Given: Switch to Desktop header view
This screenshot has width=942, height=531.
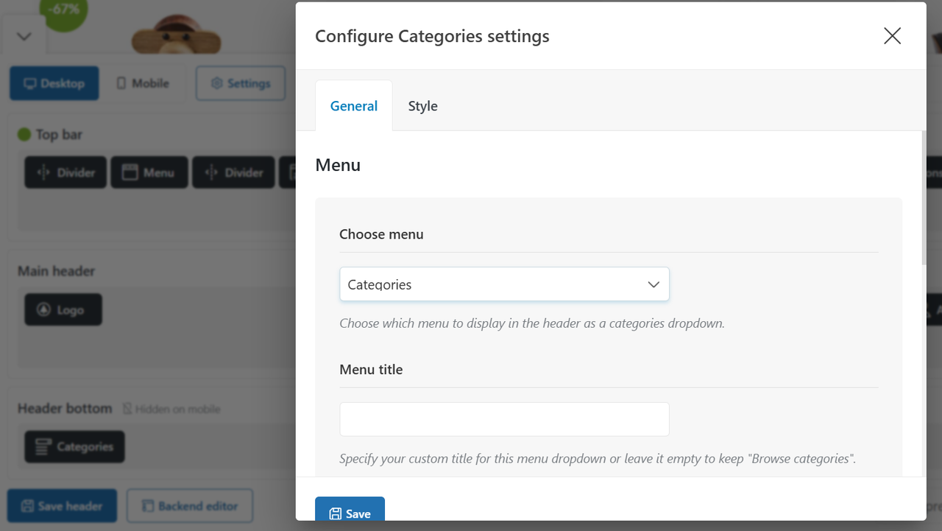Looking at the screenshot, I should (54, 83).
